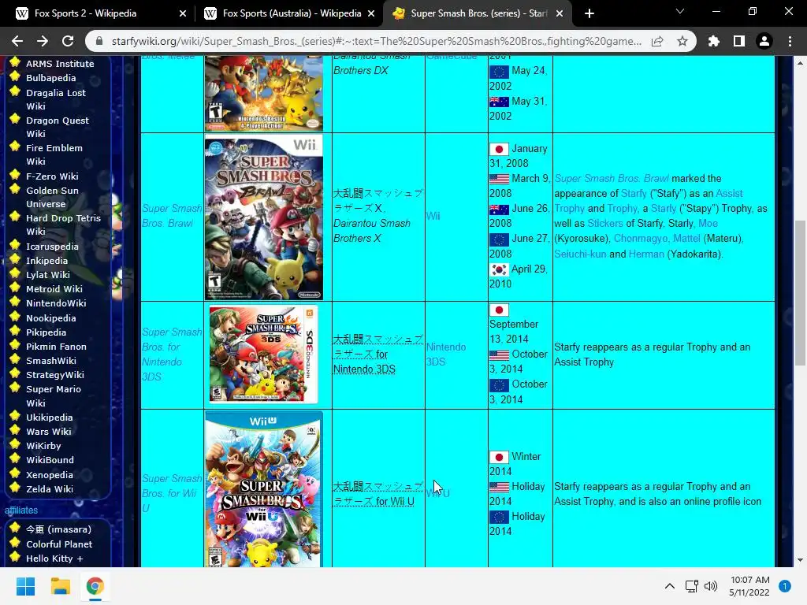Screen dimensions: 807x605
Task: Follow the Super Smash Bros. Brawl title link
Action: click(x=171, y=216)
